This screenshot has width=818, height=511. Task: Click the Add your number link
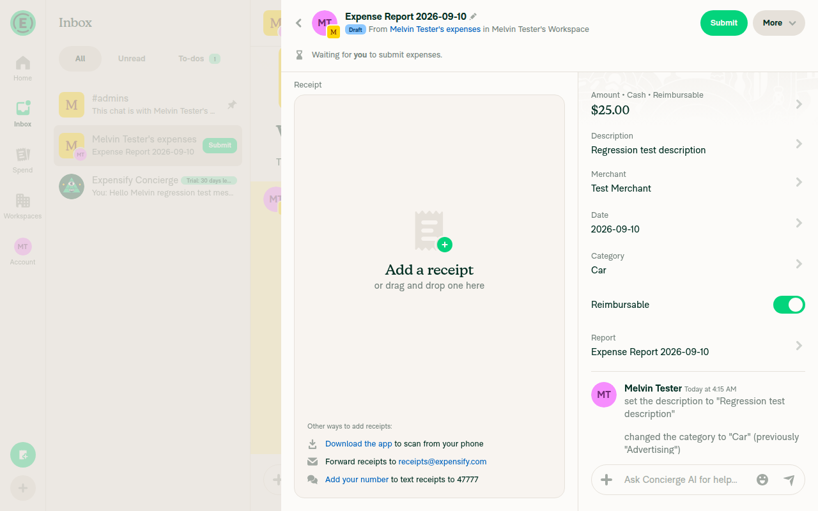(x=357, y=480)
